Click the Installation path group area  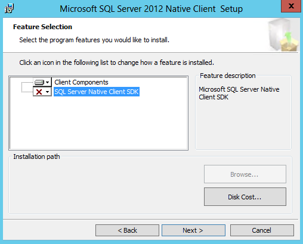pos(106,186)
